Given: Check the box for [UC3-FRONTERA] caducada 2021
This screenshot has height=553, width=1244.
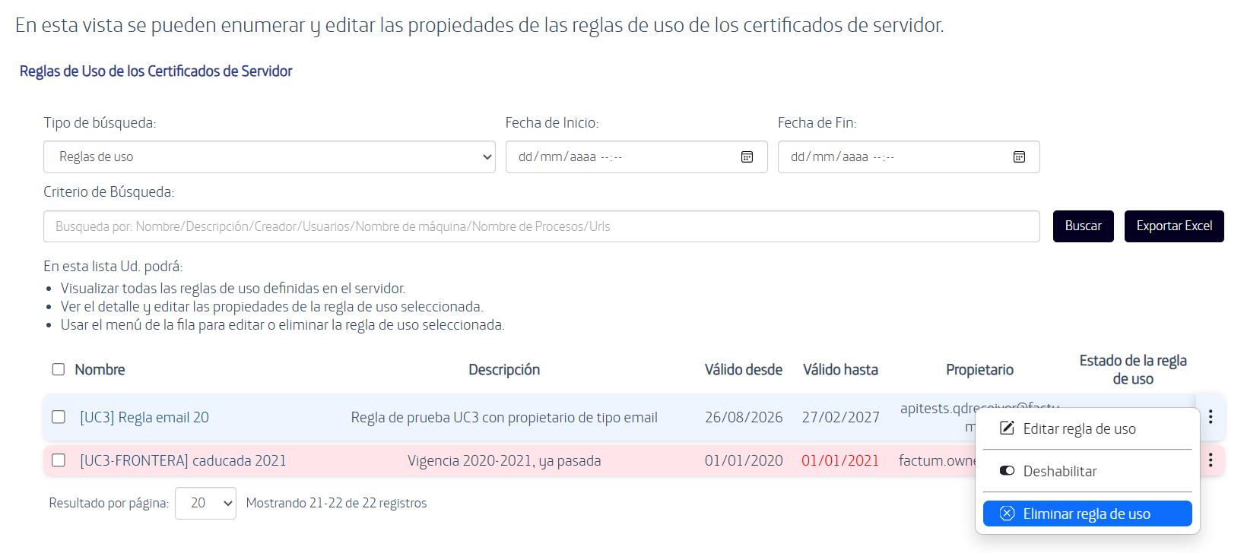Looking at the screenshot, I should point(59,460).
